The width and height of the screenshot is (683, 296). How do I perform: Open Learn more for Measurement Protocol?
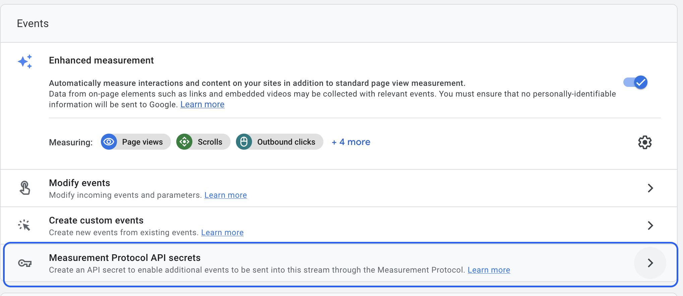tap(489, 270)
